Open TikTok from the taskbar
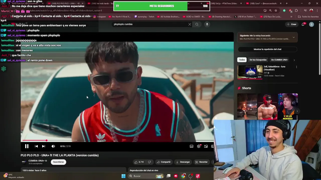Image resolution: width=321 pixels, height=180 pixels. tap(198, 176)
